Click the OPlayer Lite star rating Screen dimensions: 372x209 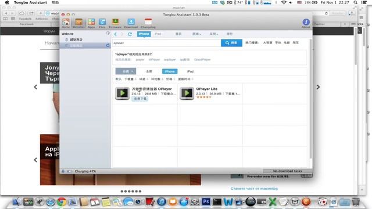(204, 97)
